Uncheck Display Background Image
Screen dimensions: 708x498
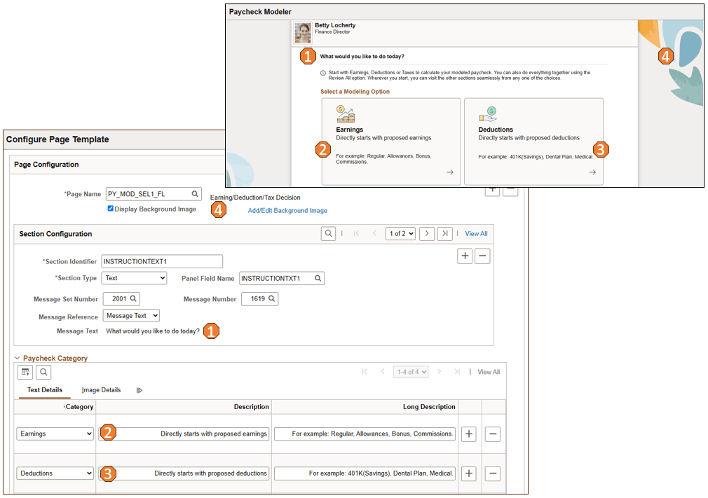coord(110,208)
